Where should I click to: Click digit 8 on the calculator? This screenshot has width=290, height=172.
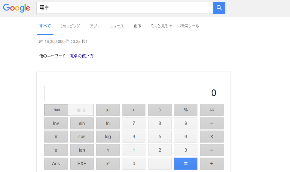(160, 123)
